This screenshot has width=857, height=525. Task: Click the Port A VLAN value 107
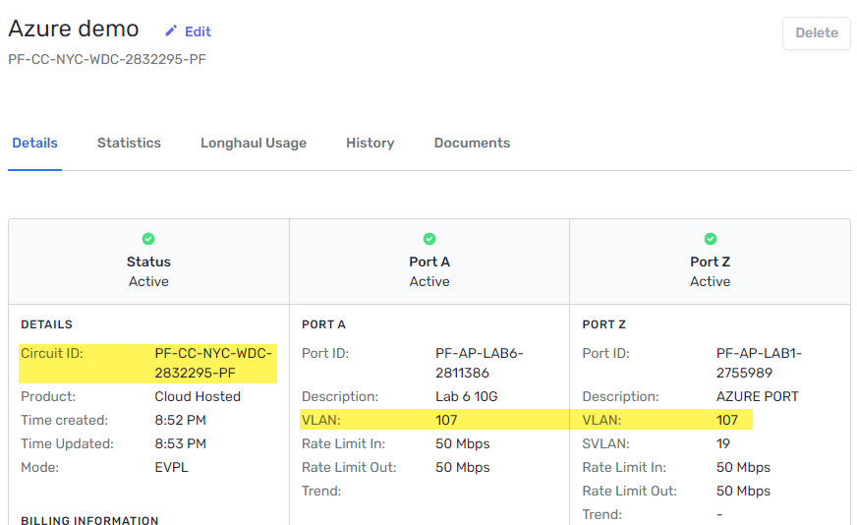(x=446, y=420)
